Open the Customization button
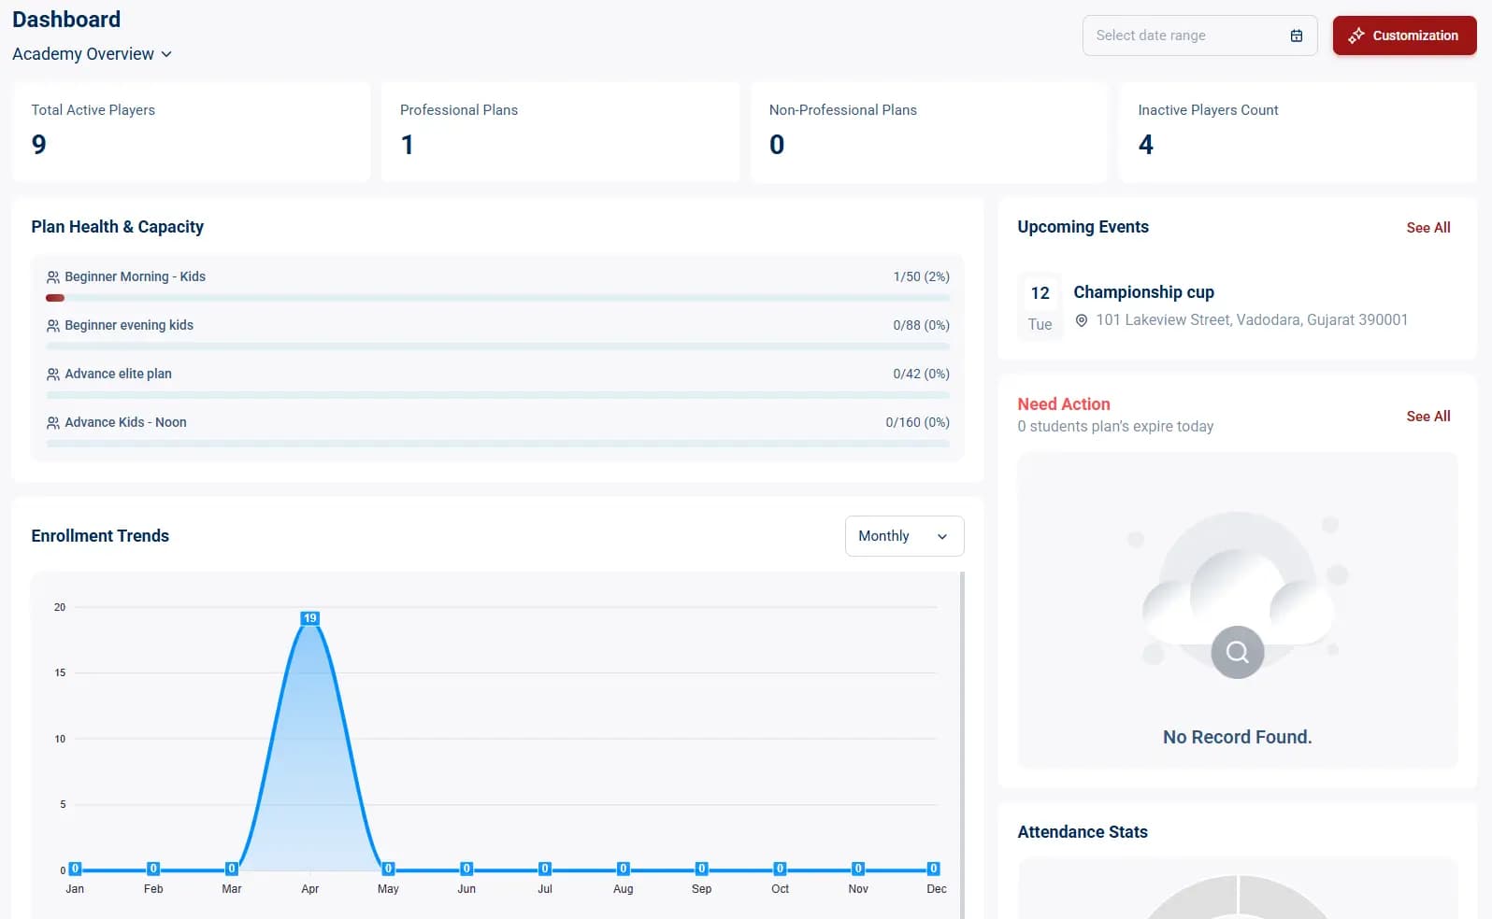Image resolution: width=1492 pixels, height=919 pixels. tap(1404, 35)
